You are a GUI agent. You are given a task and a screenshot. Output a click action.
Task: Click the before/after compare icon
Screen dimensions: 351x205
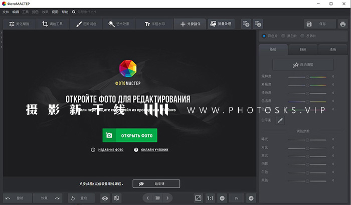point(117,198)
